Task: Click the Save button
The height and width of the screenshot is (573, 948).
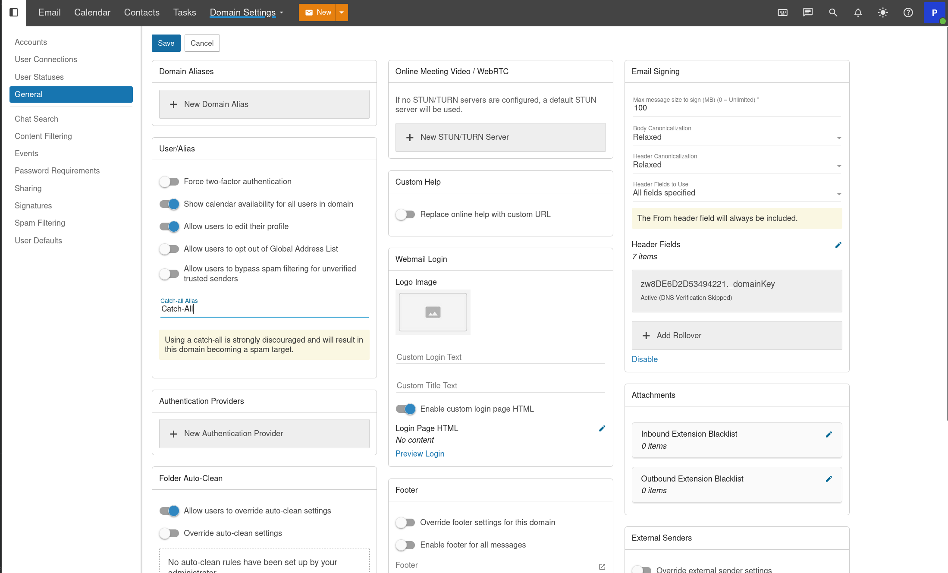Action: (166, 43)
